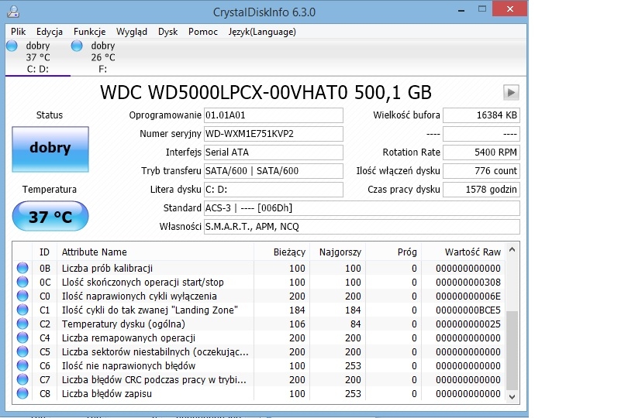Maximize the CrystalDiskInfo window
The width and height of the screenshot is (635, 418).
coord(482,9)
